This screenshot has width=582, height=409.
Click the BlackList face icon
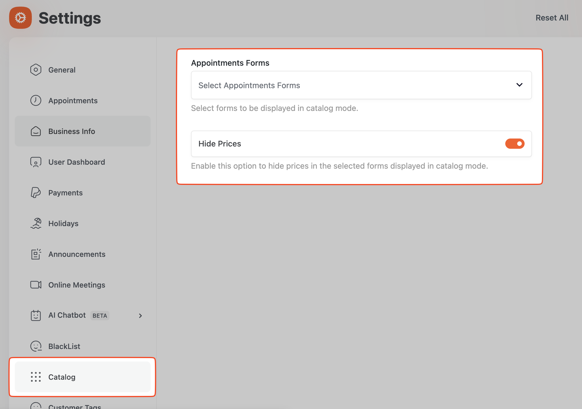36,346
